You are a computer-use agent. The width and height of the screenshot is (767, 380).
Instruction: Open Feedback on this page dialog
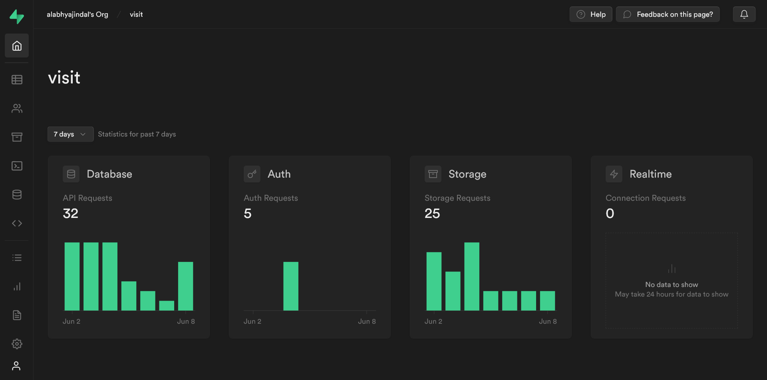click(668, 14)
